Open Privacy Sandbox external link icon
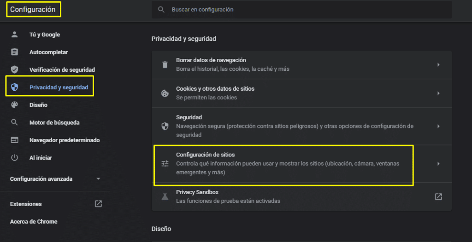The width and height of the screenshot is (472, 242). click(x=438, y=196)
